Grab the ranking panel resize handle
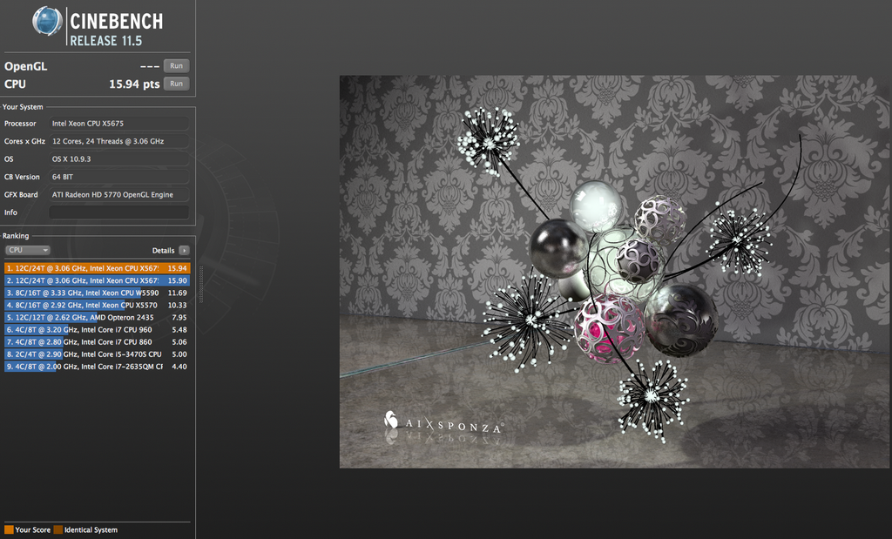The image size is (892, 539). (201, 284)
